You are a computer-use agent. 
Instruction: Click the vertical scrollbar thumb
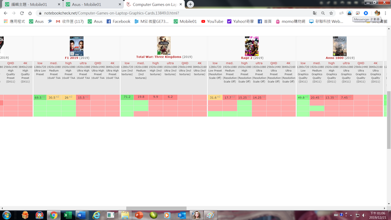[x=388, y=120]
